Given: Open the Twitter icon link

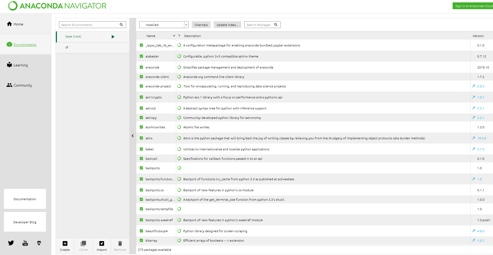Looking at the screenshot, I should point(11,243).
